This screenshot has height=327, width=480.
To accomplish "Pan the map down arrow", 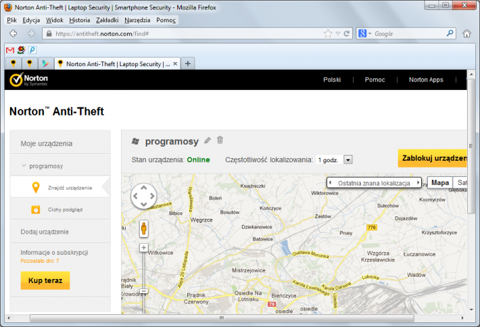I will point(143,204).
